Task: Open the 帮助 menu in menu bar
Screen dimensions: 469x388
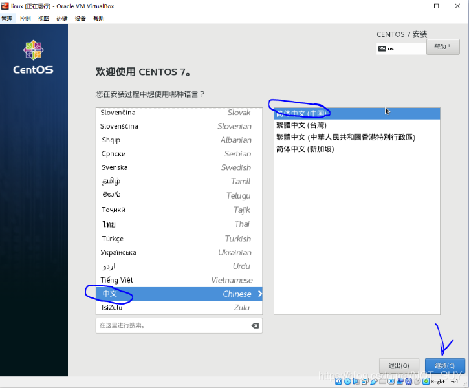Action: pyautogui.click(x=98, y=19)
